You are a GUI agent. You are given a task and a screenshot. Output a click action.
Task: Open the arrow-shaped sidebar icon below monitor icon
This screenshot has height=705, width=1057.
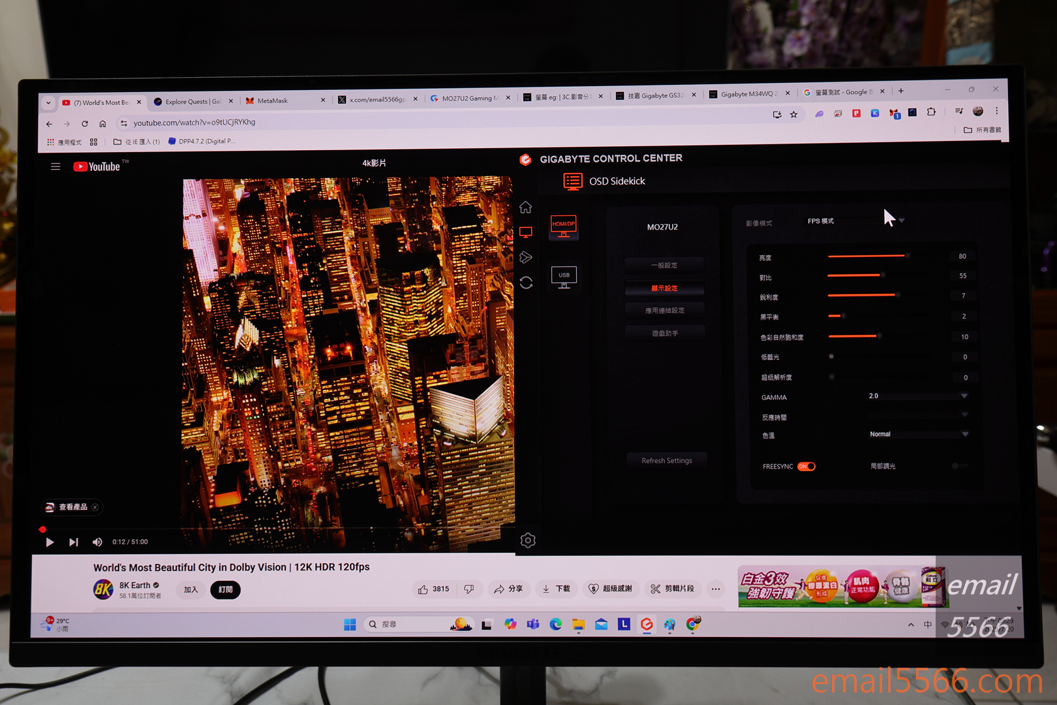526,257
